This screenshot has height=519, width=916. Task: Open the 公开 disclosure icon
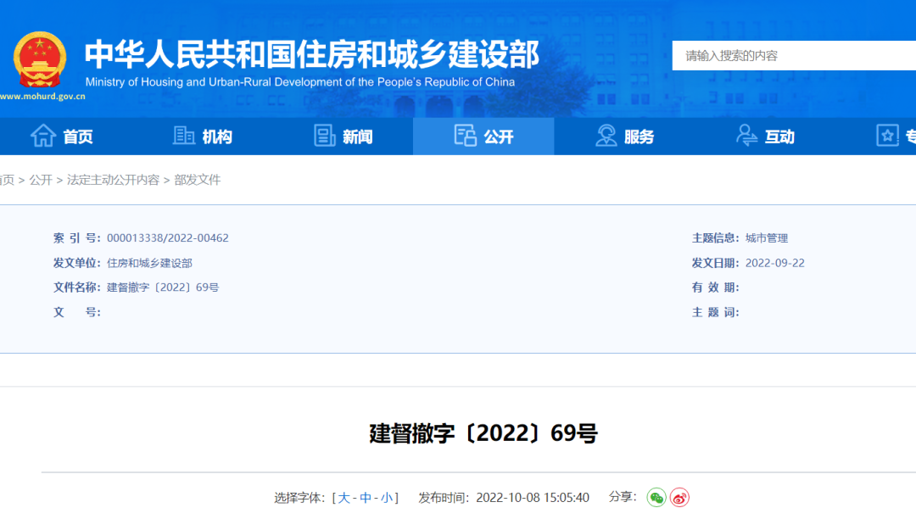[x=466, y=136]
